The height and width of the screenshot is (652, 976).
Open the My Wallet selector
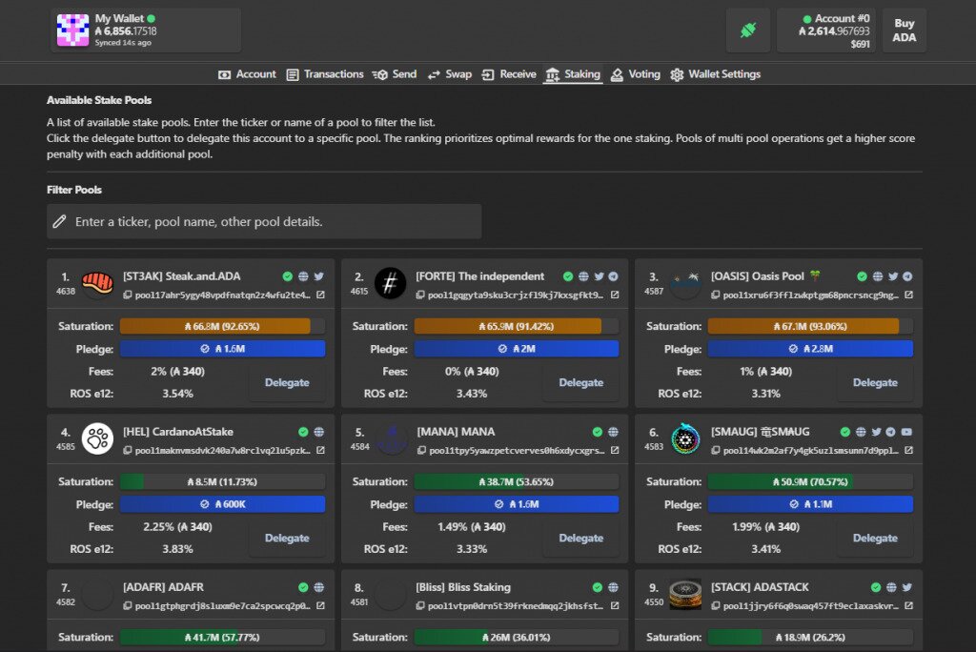(145, 31)
